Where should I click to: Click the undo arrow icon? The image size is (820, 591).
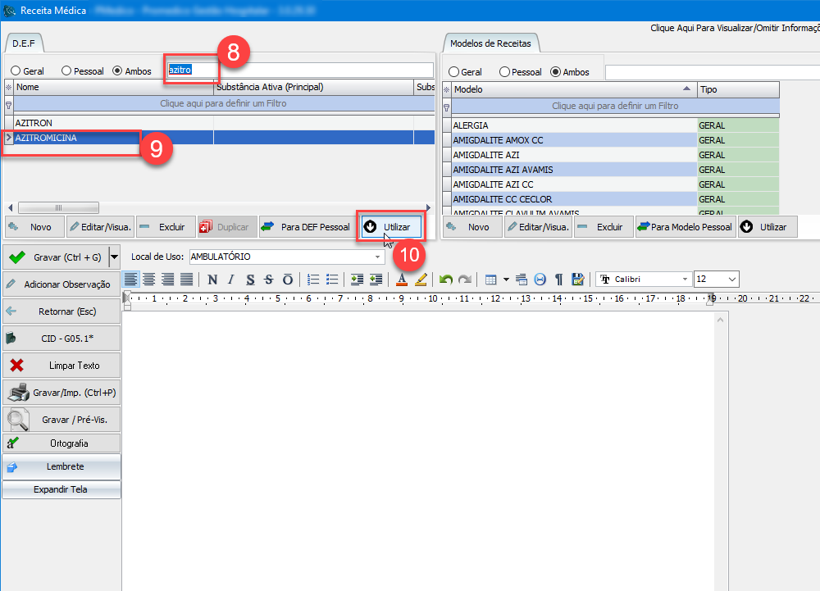coord(446,280)
